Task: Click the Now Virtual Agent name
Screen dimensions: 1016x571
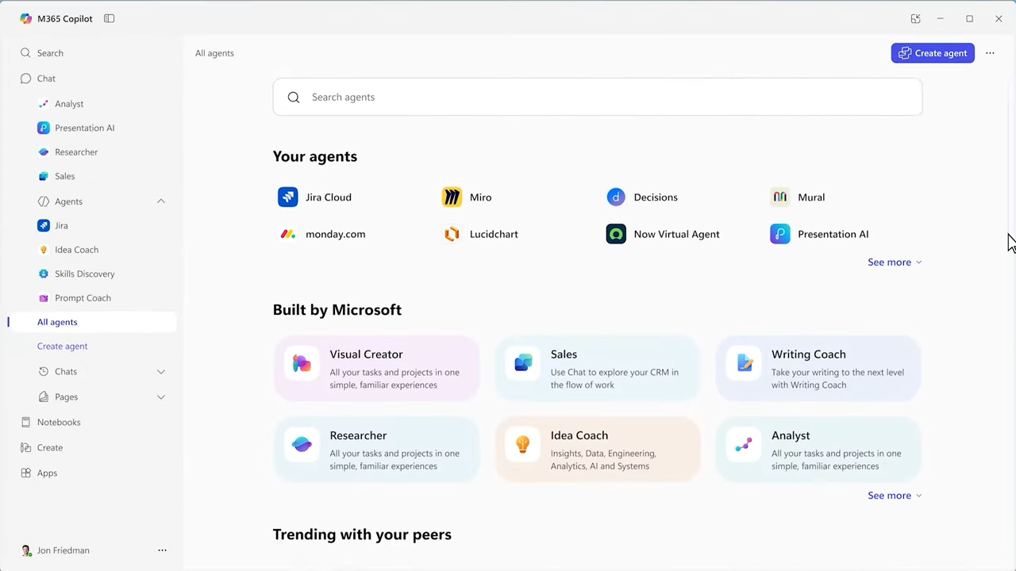Action: 677,235
